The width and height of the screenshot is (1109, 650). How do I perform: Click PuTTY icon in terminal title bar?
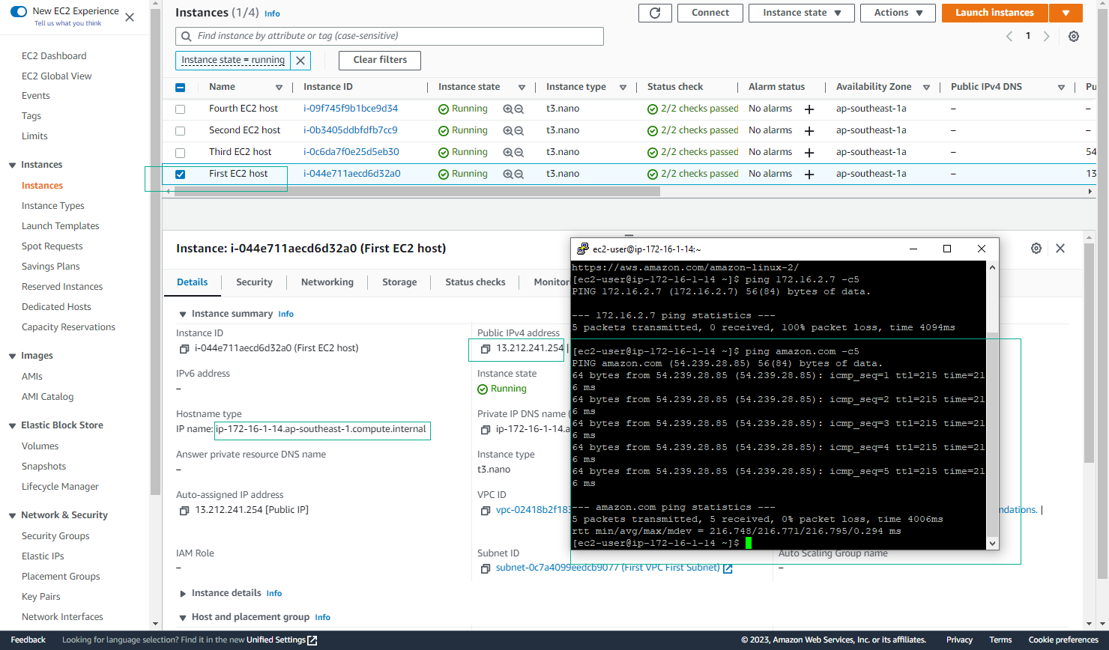(x=582, y=249)
